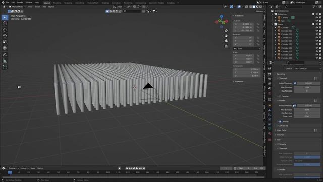Open Output properties tab icon
323x182 pixels.
click(270, 79)
